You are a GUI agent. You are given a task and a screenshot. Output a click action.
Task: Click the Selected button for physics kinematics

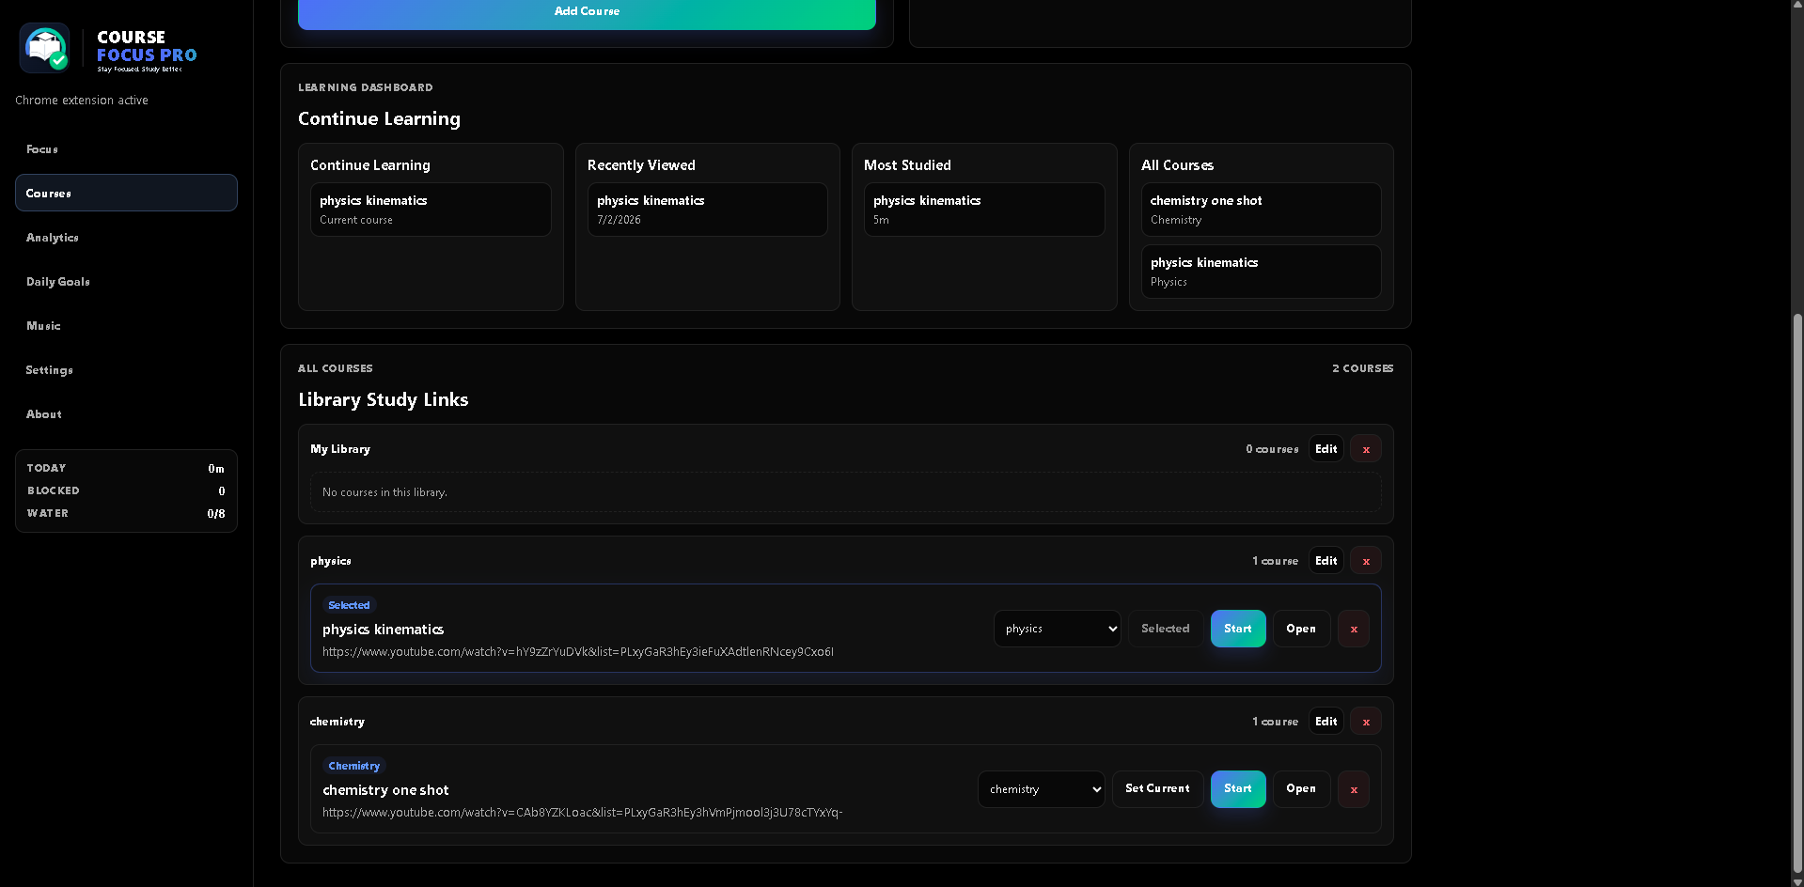pos(1166,629)
